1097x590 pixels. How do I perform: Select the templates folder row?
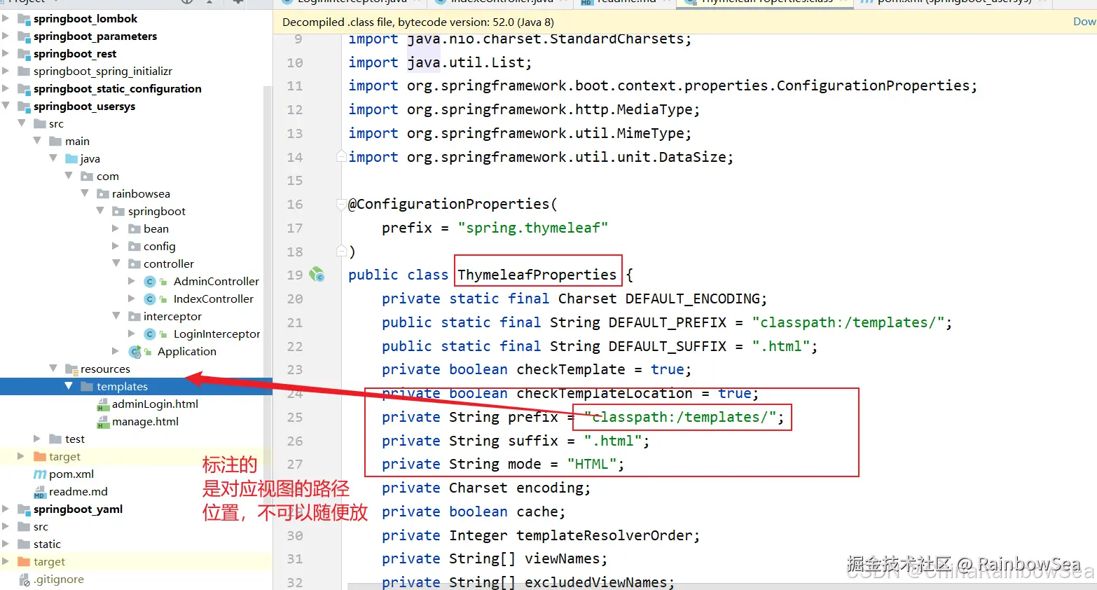[x=136, y=387]
